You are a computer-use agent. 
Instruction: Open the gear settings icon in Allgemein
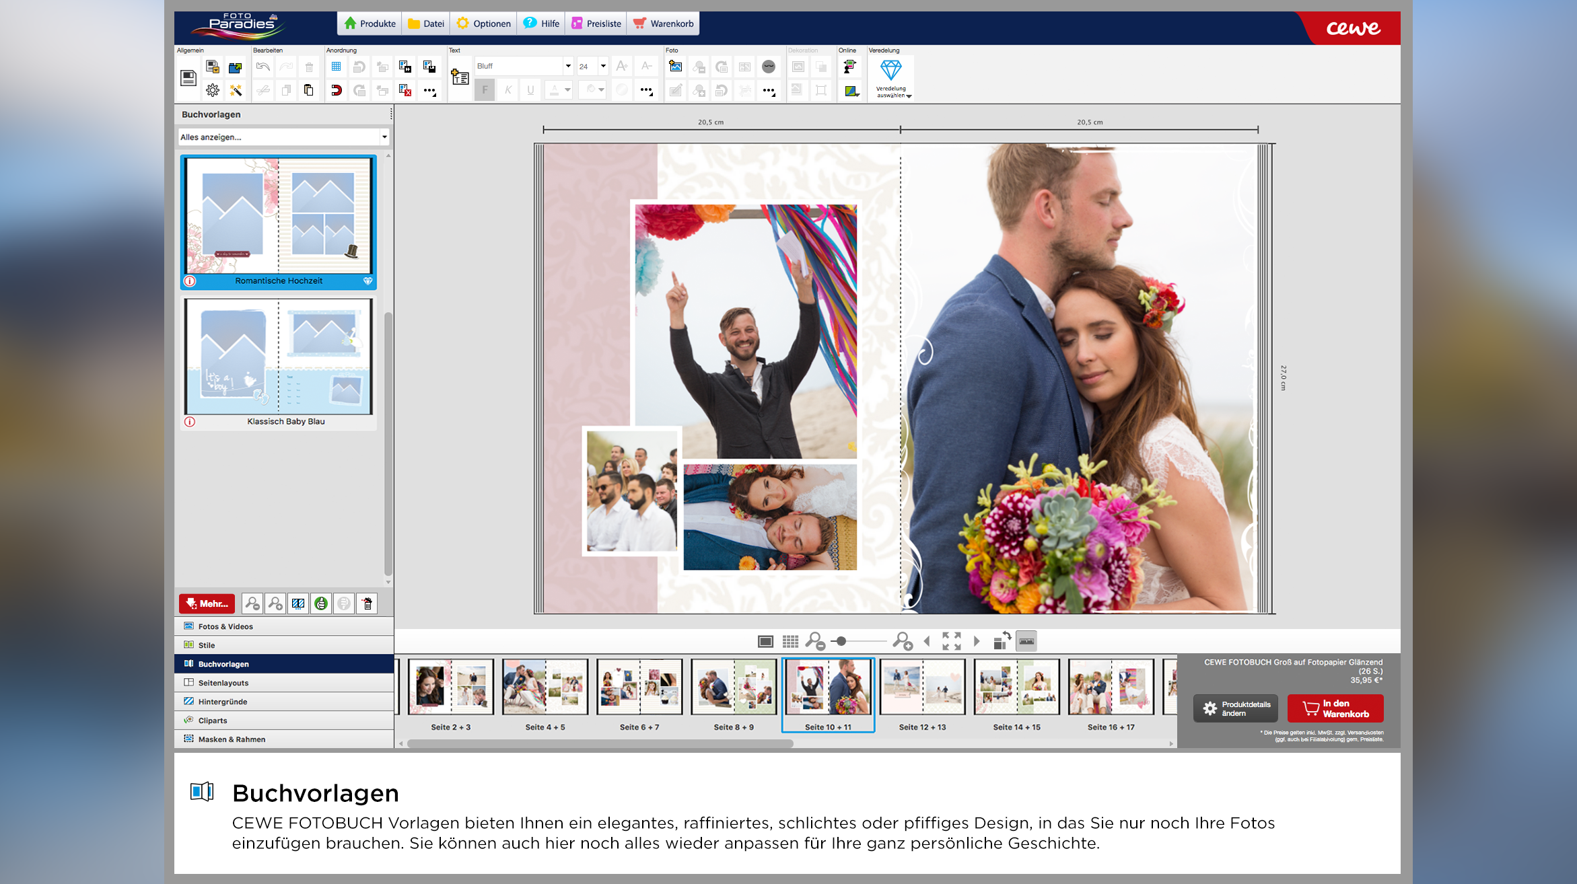[x=213, y=90]
